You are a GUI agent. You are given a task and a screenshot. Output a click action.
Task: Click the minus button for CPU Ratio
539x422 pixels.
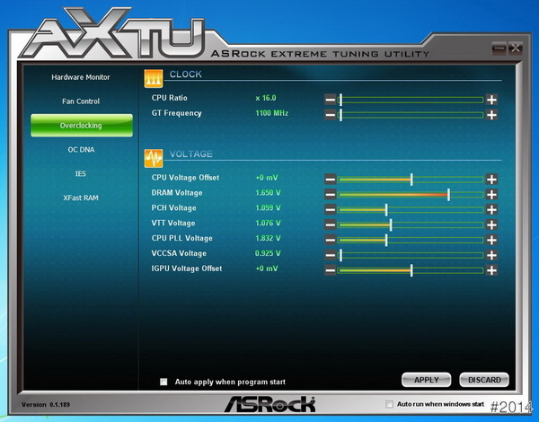pos(330,99)
